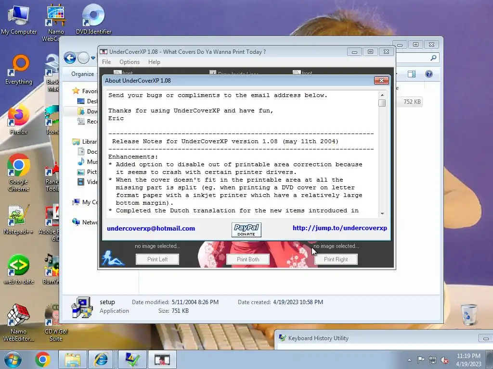
Task: Click About dialog scrollbar down arrow
Action: (x=382, y=214)
